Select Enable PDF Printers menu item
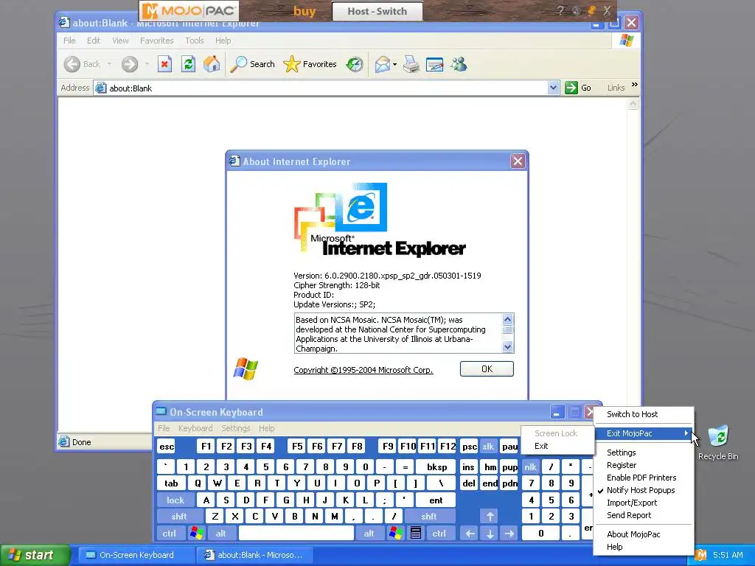The width and height of the screenshot is (755, 566). [x=643, y=478]
